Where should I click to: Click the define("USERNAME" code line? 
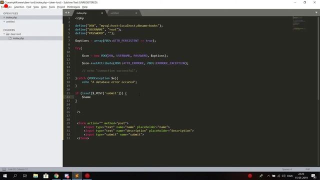[x=98, y=29]
